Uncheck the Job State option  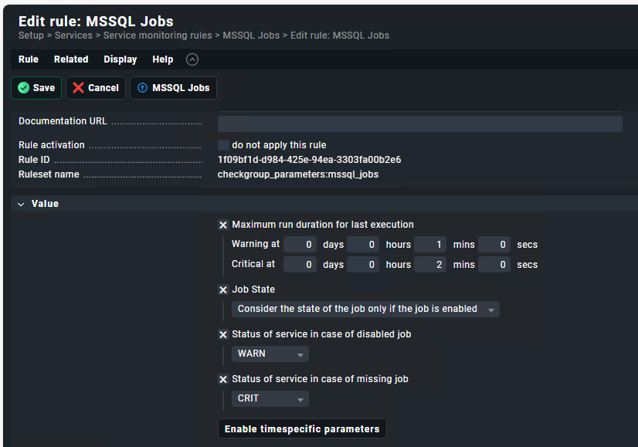click(223, 290)
